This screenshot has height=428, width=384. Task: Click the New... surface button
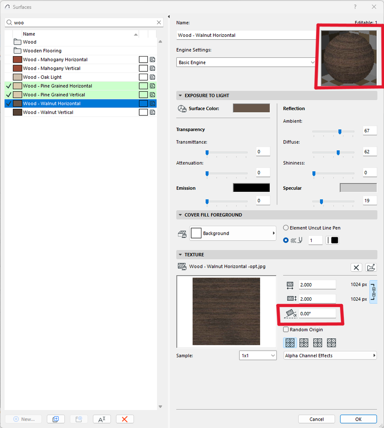click(24, 419)
